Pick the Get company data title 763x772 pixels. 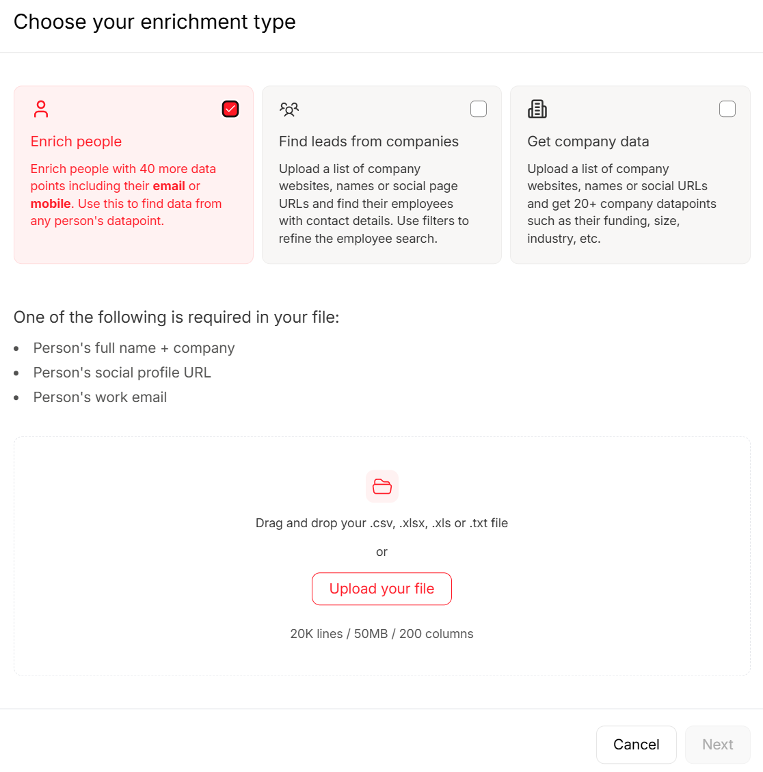click(x=588, y=142)
